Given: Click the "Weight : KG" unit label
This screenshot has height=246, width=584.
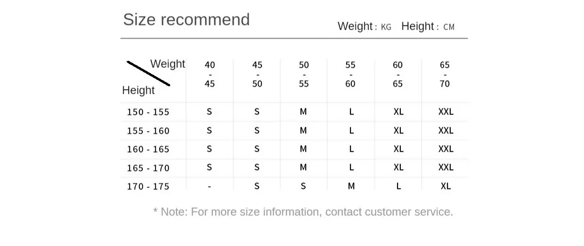Looking at the screenshot, I should tap(364, 26).
